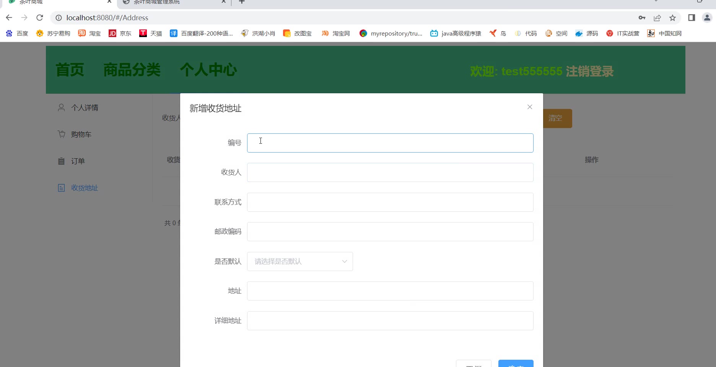Open the 百度 bookmark

click(x=17, y=34)
